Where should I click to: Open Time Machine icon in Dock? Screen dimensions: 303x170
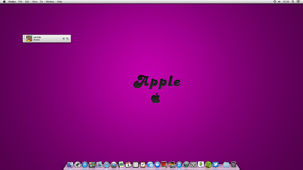tap(186, 165)
